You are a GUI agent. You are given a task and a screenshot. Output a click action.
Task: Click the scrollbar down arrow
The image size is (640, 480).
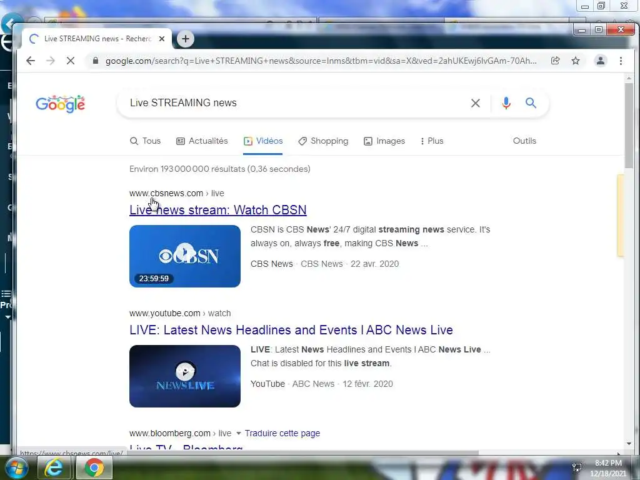click(629, 444)
